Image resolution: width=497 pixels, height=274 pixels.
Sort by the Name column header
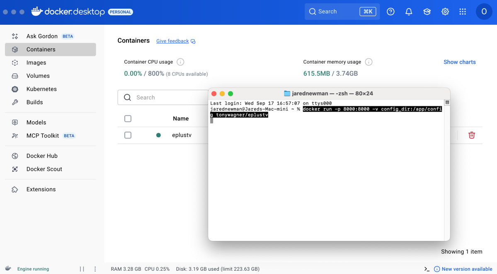pos(181,119)
